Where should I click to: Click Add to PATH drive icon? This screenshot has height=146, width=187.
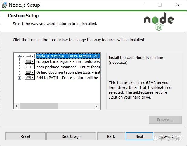click(30, 78)
